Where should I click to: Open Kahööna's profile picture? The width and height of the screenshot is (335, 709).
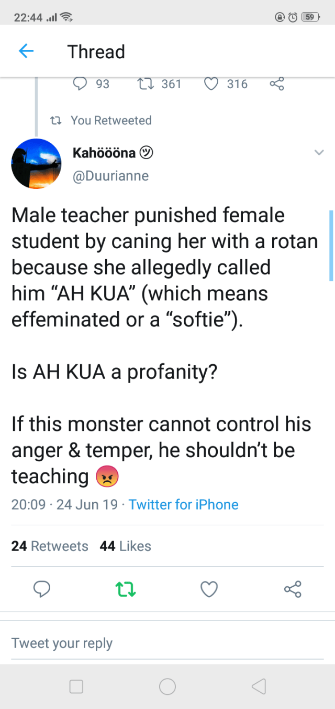(x=36, y=164)
